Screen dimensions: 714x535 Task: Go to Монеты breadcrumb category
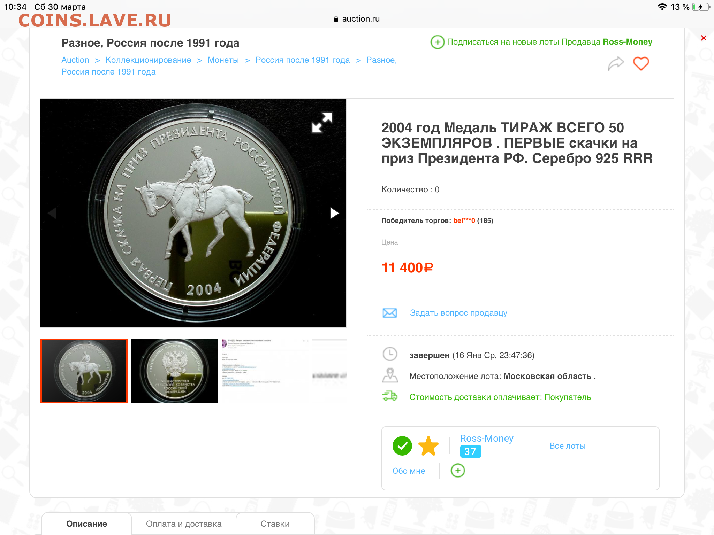click(223, 60)
